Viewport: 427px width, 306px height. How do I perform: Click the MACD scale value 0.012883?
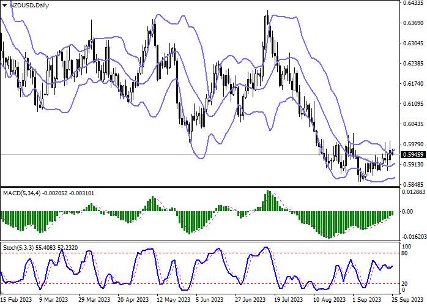tap(414, 192)
